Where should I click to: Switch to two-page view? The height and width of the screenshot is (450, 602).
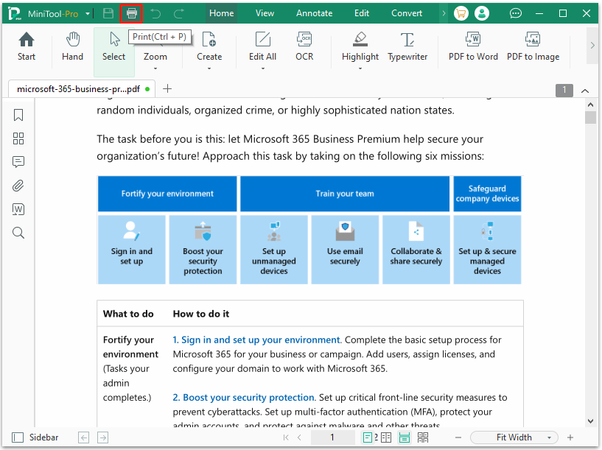click(386, 437)
